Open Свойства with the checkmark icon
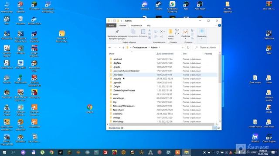 point(185,32)
